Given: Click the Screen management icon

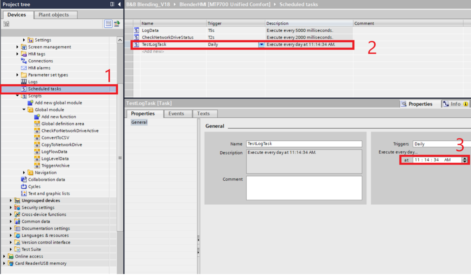Looking at the screenshot, I should point(24,47).
